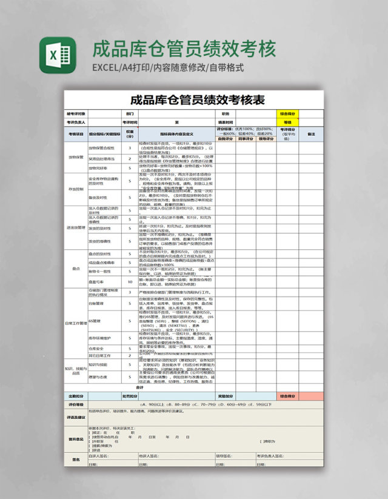Open the spreadsheet title 成品库仓管员绩效考核表
This screenshot has width=388, height=499.
click(198, 100)
